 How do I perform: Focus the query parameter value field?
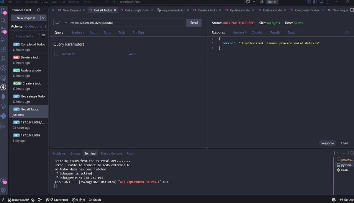[x=163, y=54]
